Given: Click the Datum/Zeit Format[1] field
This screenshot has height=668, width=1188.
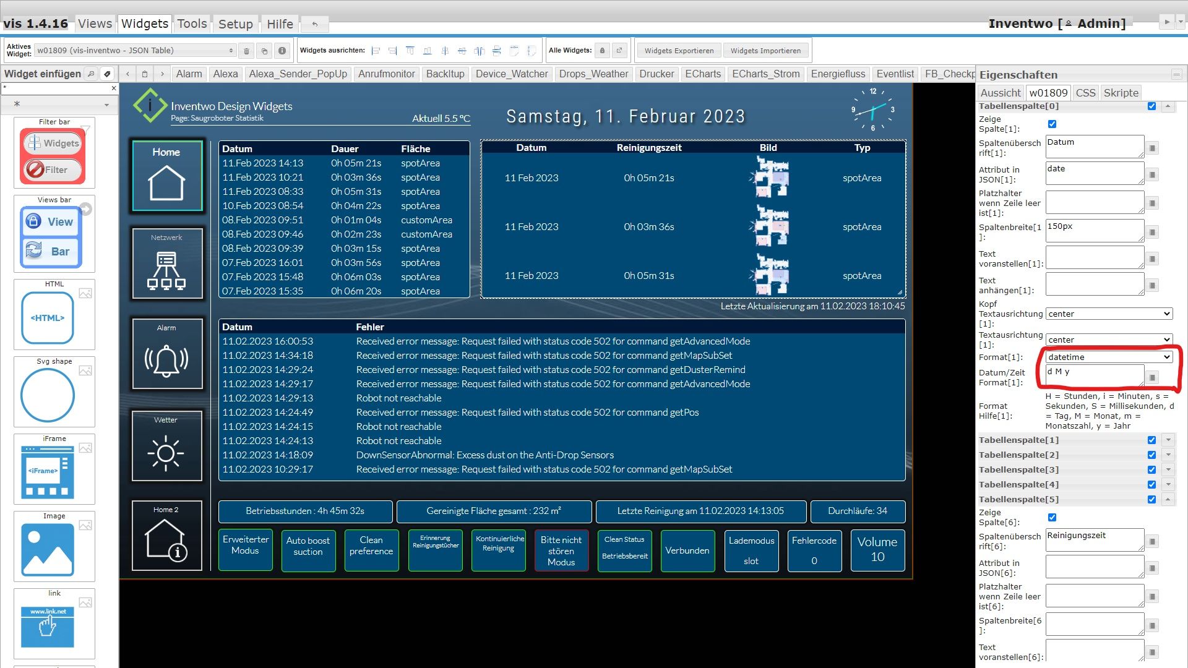Looking at the screenshot, I should (x=1095, y=376).
